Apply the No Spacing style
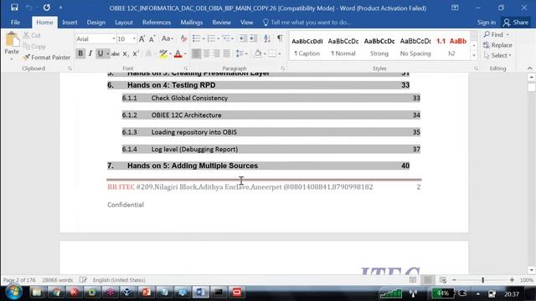 click(415, 47)
